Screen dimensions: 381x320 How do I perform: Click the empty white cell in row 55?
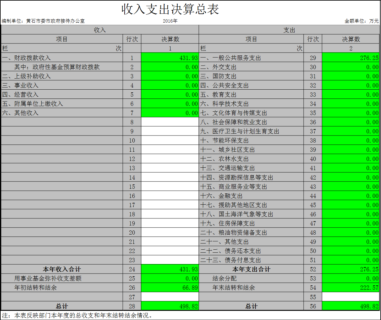351,297
